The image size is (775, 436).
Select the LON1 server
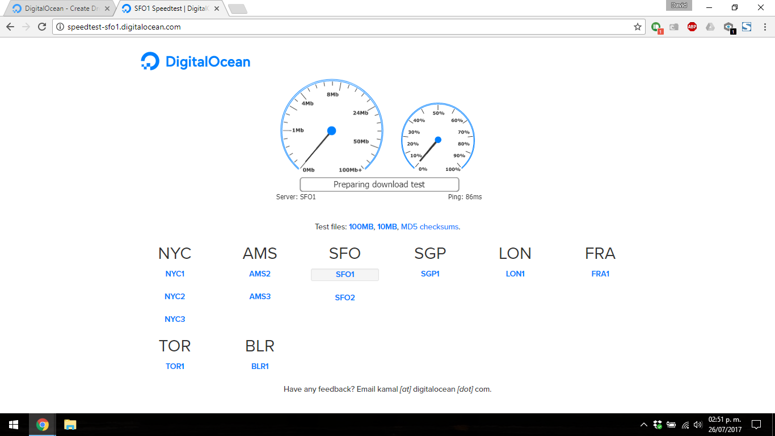515,274
